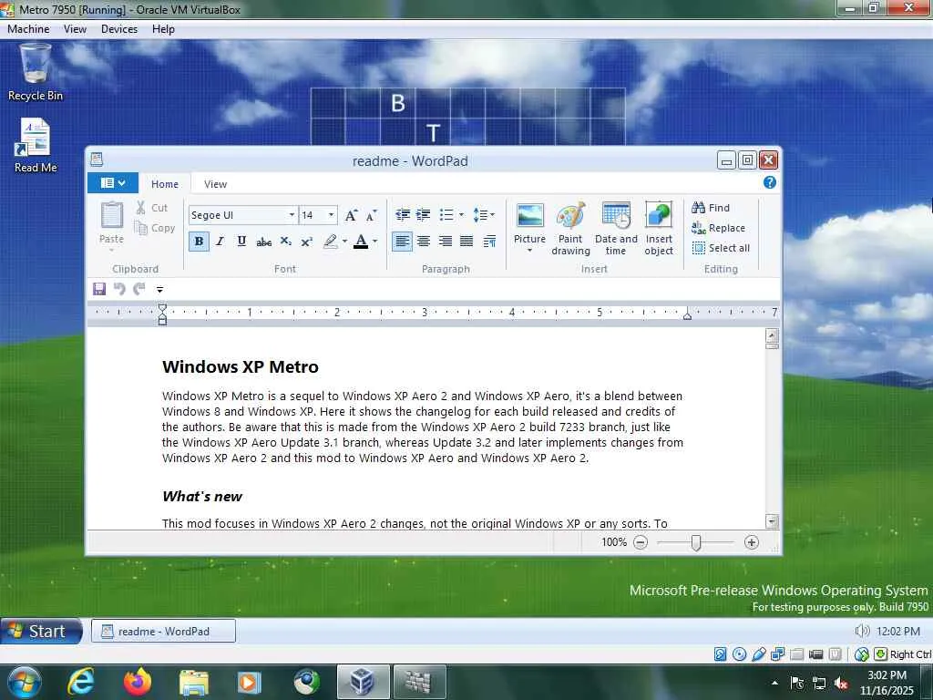
Task: Switch to the Home ribbon tab
Action: pyautogui.click(x=165, y=184)
